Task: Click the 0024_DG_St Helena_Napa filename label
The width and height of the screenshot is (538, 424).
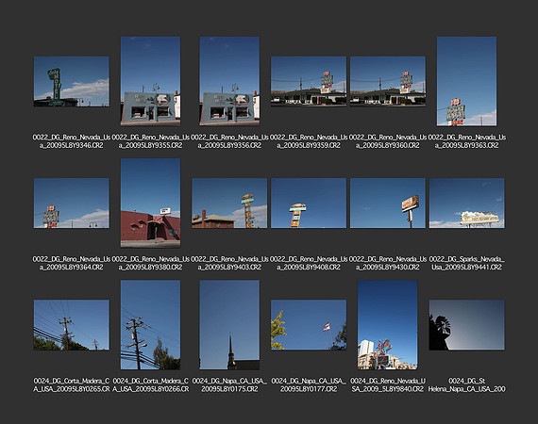Action: [x=466, y=385]
